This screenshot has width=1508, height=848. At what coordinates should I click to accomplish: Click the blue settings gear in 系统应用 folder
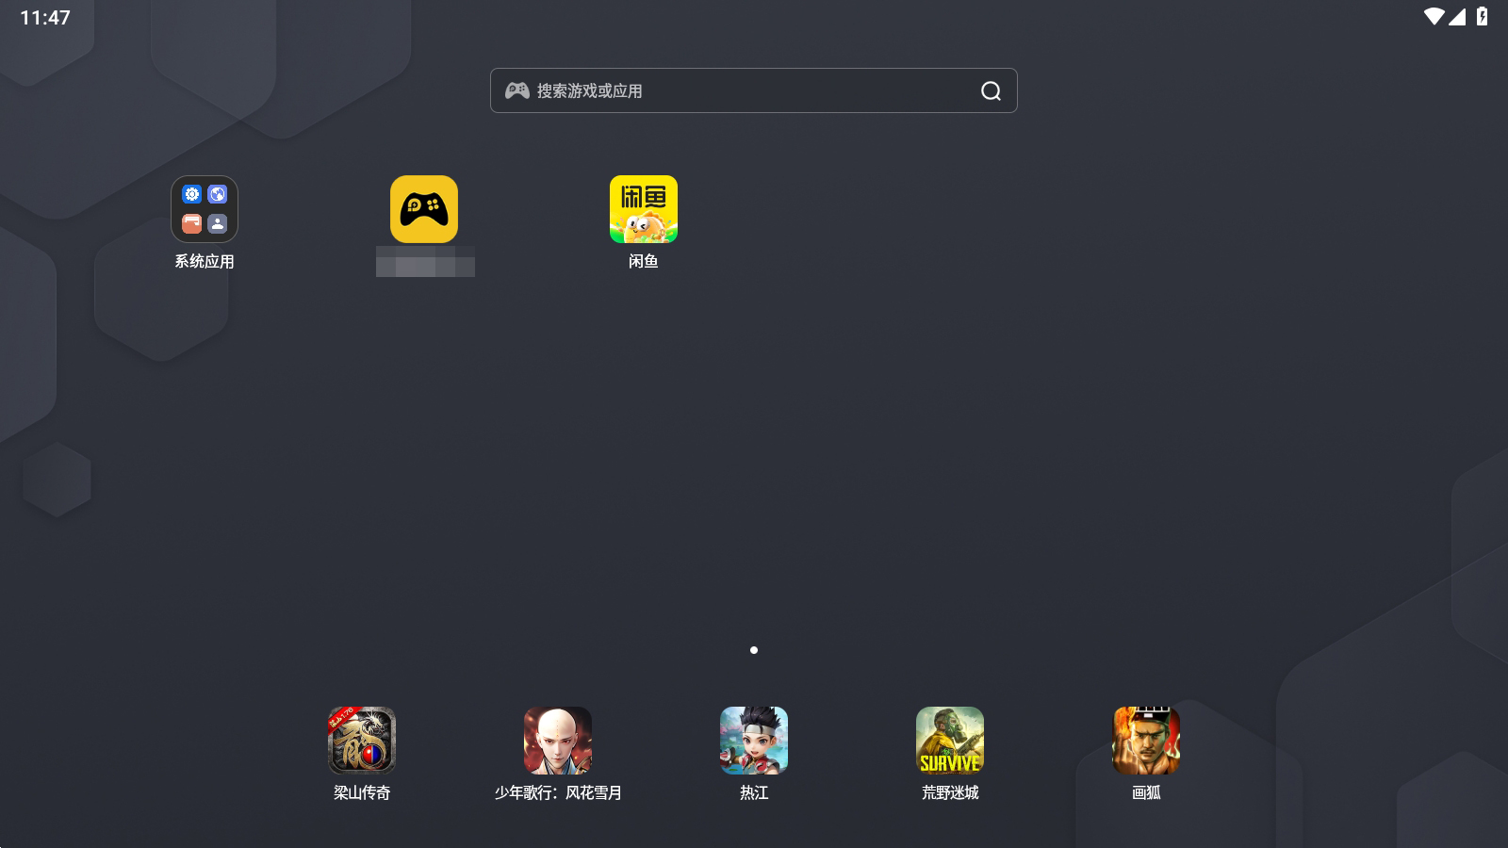(x=192, y=194)
